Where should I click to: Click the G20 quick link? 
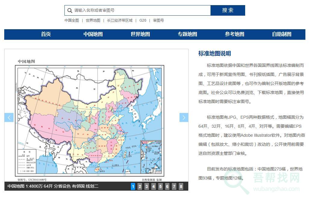click(143, 20)
